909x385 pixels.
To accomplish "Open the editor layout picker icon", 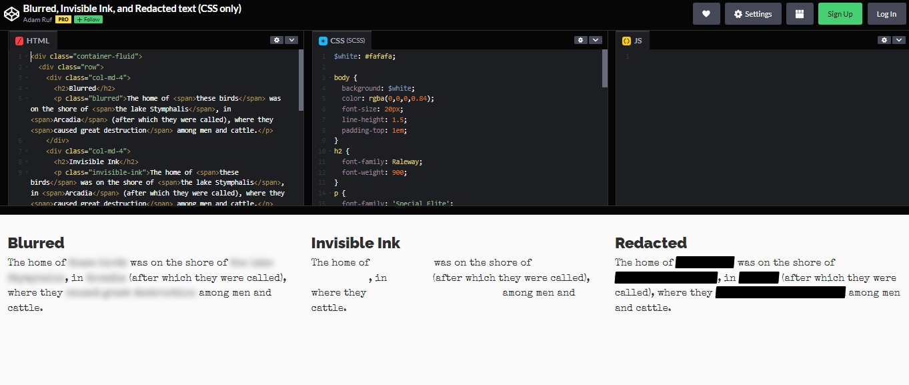I will pyautogui.click(x=800, y=13).
